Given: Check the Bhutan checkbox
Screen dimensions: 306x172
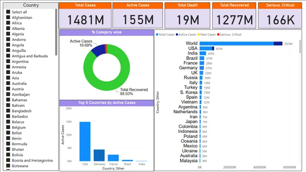Looking at the screenshot, I should (8, 149).
